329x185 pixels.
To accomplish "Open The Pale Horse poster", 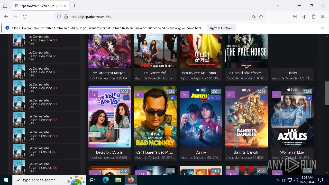I will tap(246, 51).
